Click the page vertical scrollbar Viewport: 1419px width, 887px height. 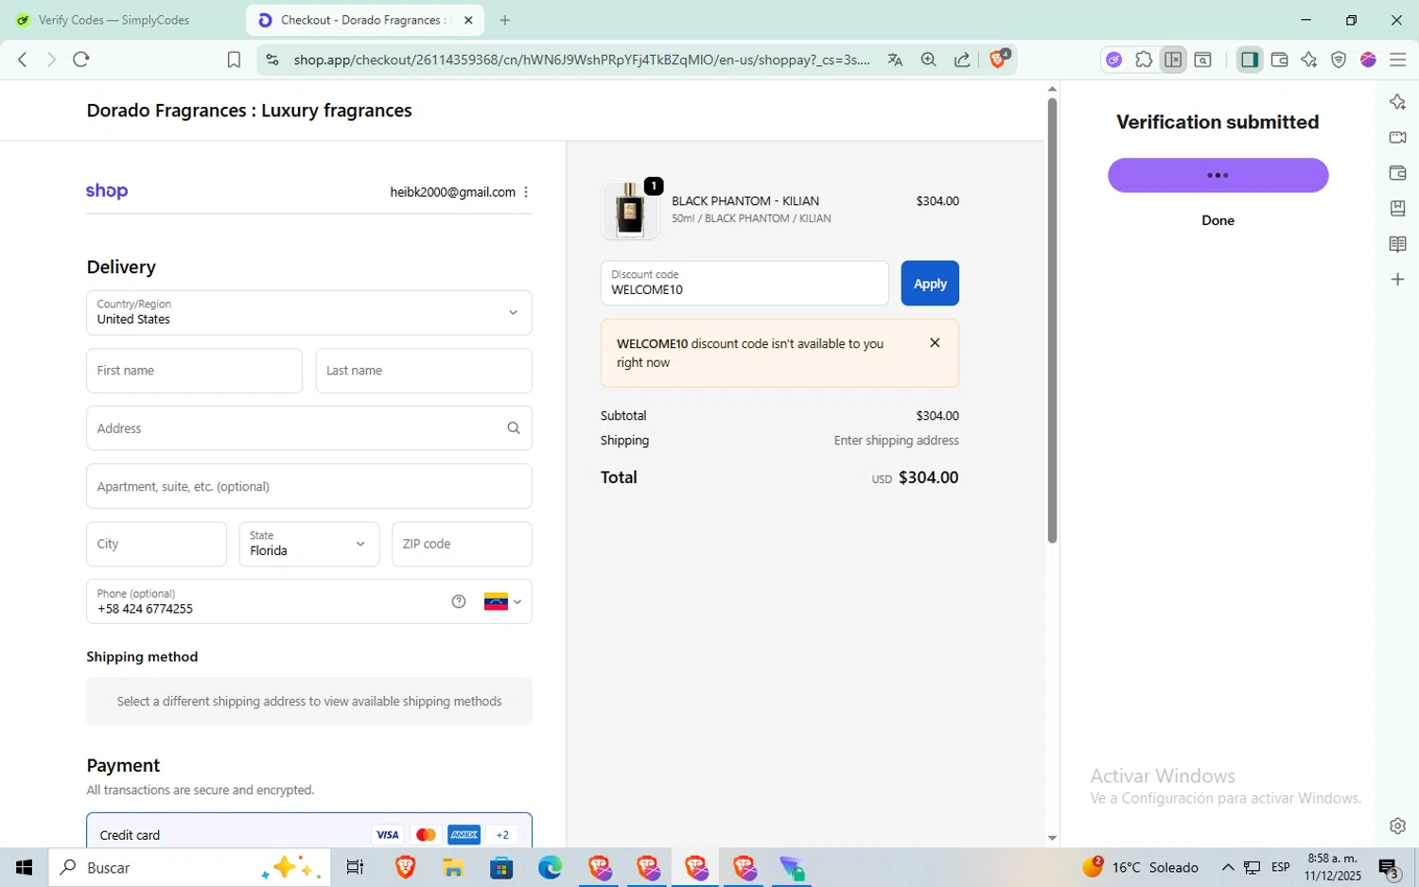pyautogui.click(x=1052, y=321)
